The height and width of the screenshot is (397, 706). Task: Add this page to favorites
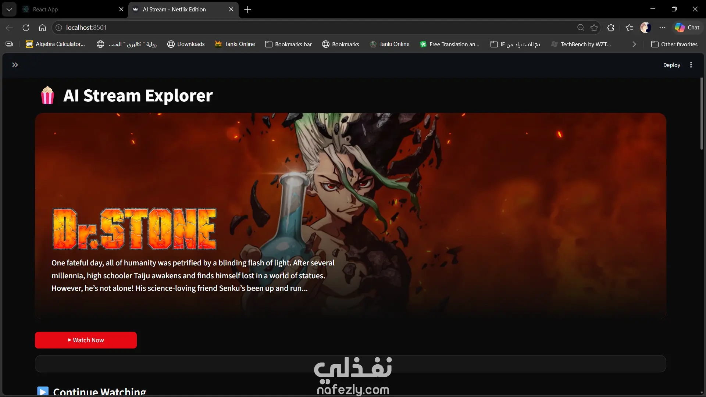point(594,28)
